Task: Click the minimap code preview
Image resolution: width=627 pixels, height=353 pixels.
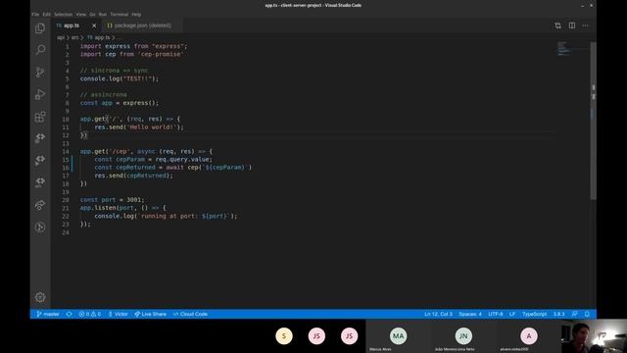Action: (x=564, y=48)
